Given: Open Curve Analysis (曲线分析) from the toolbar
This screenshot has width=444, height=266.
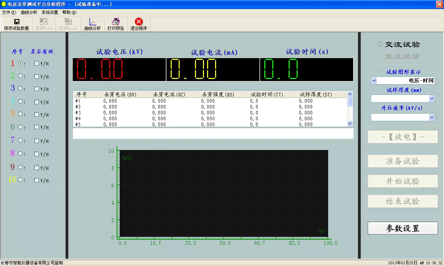Looking at the screenshot, I should [x=92, y=22].
